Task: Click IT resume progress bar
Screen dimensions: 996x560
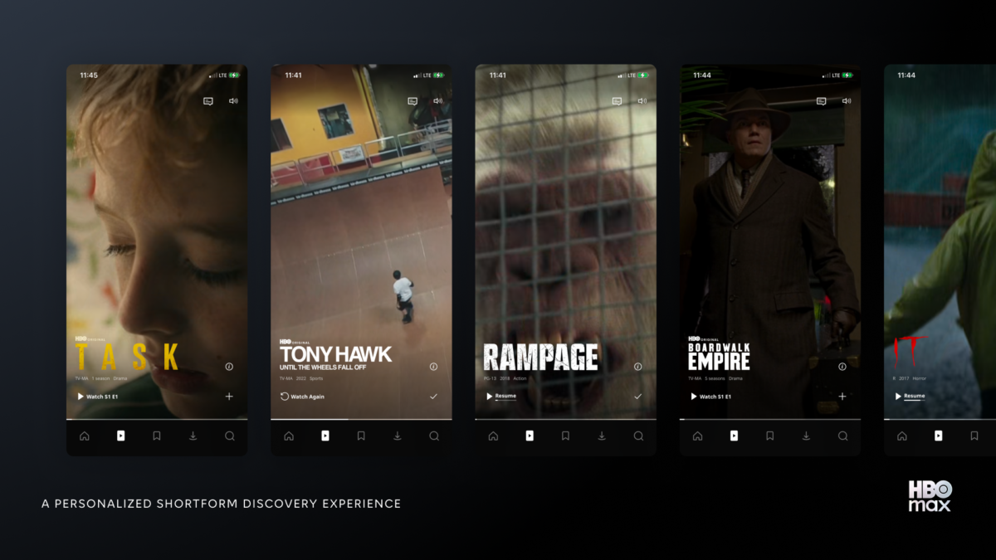Action: pyautogui.click(x=914, y=401)
